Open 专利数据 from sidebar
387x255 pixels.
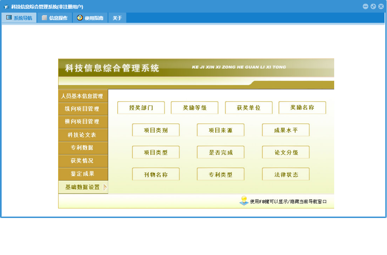82,147
